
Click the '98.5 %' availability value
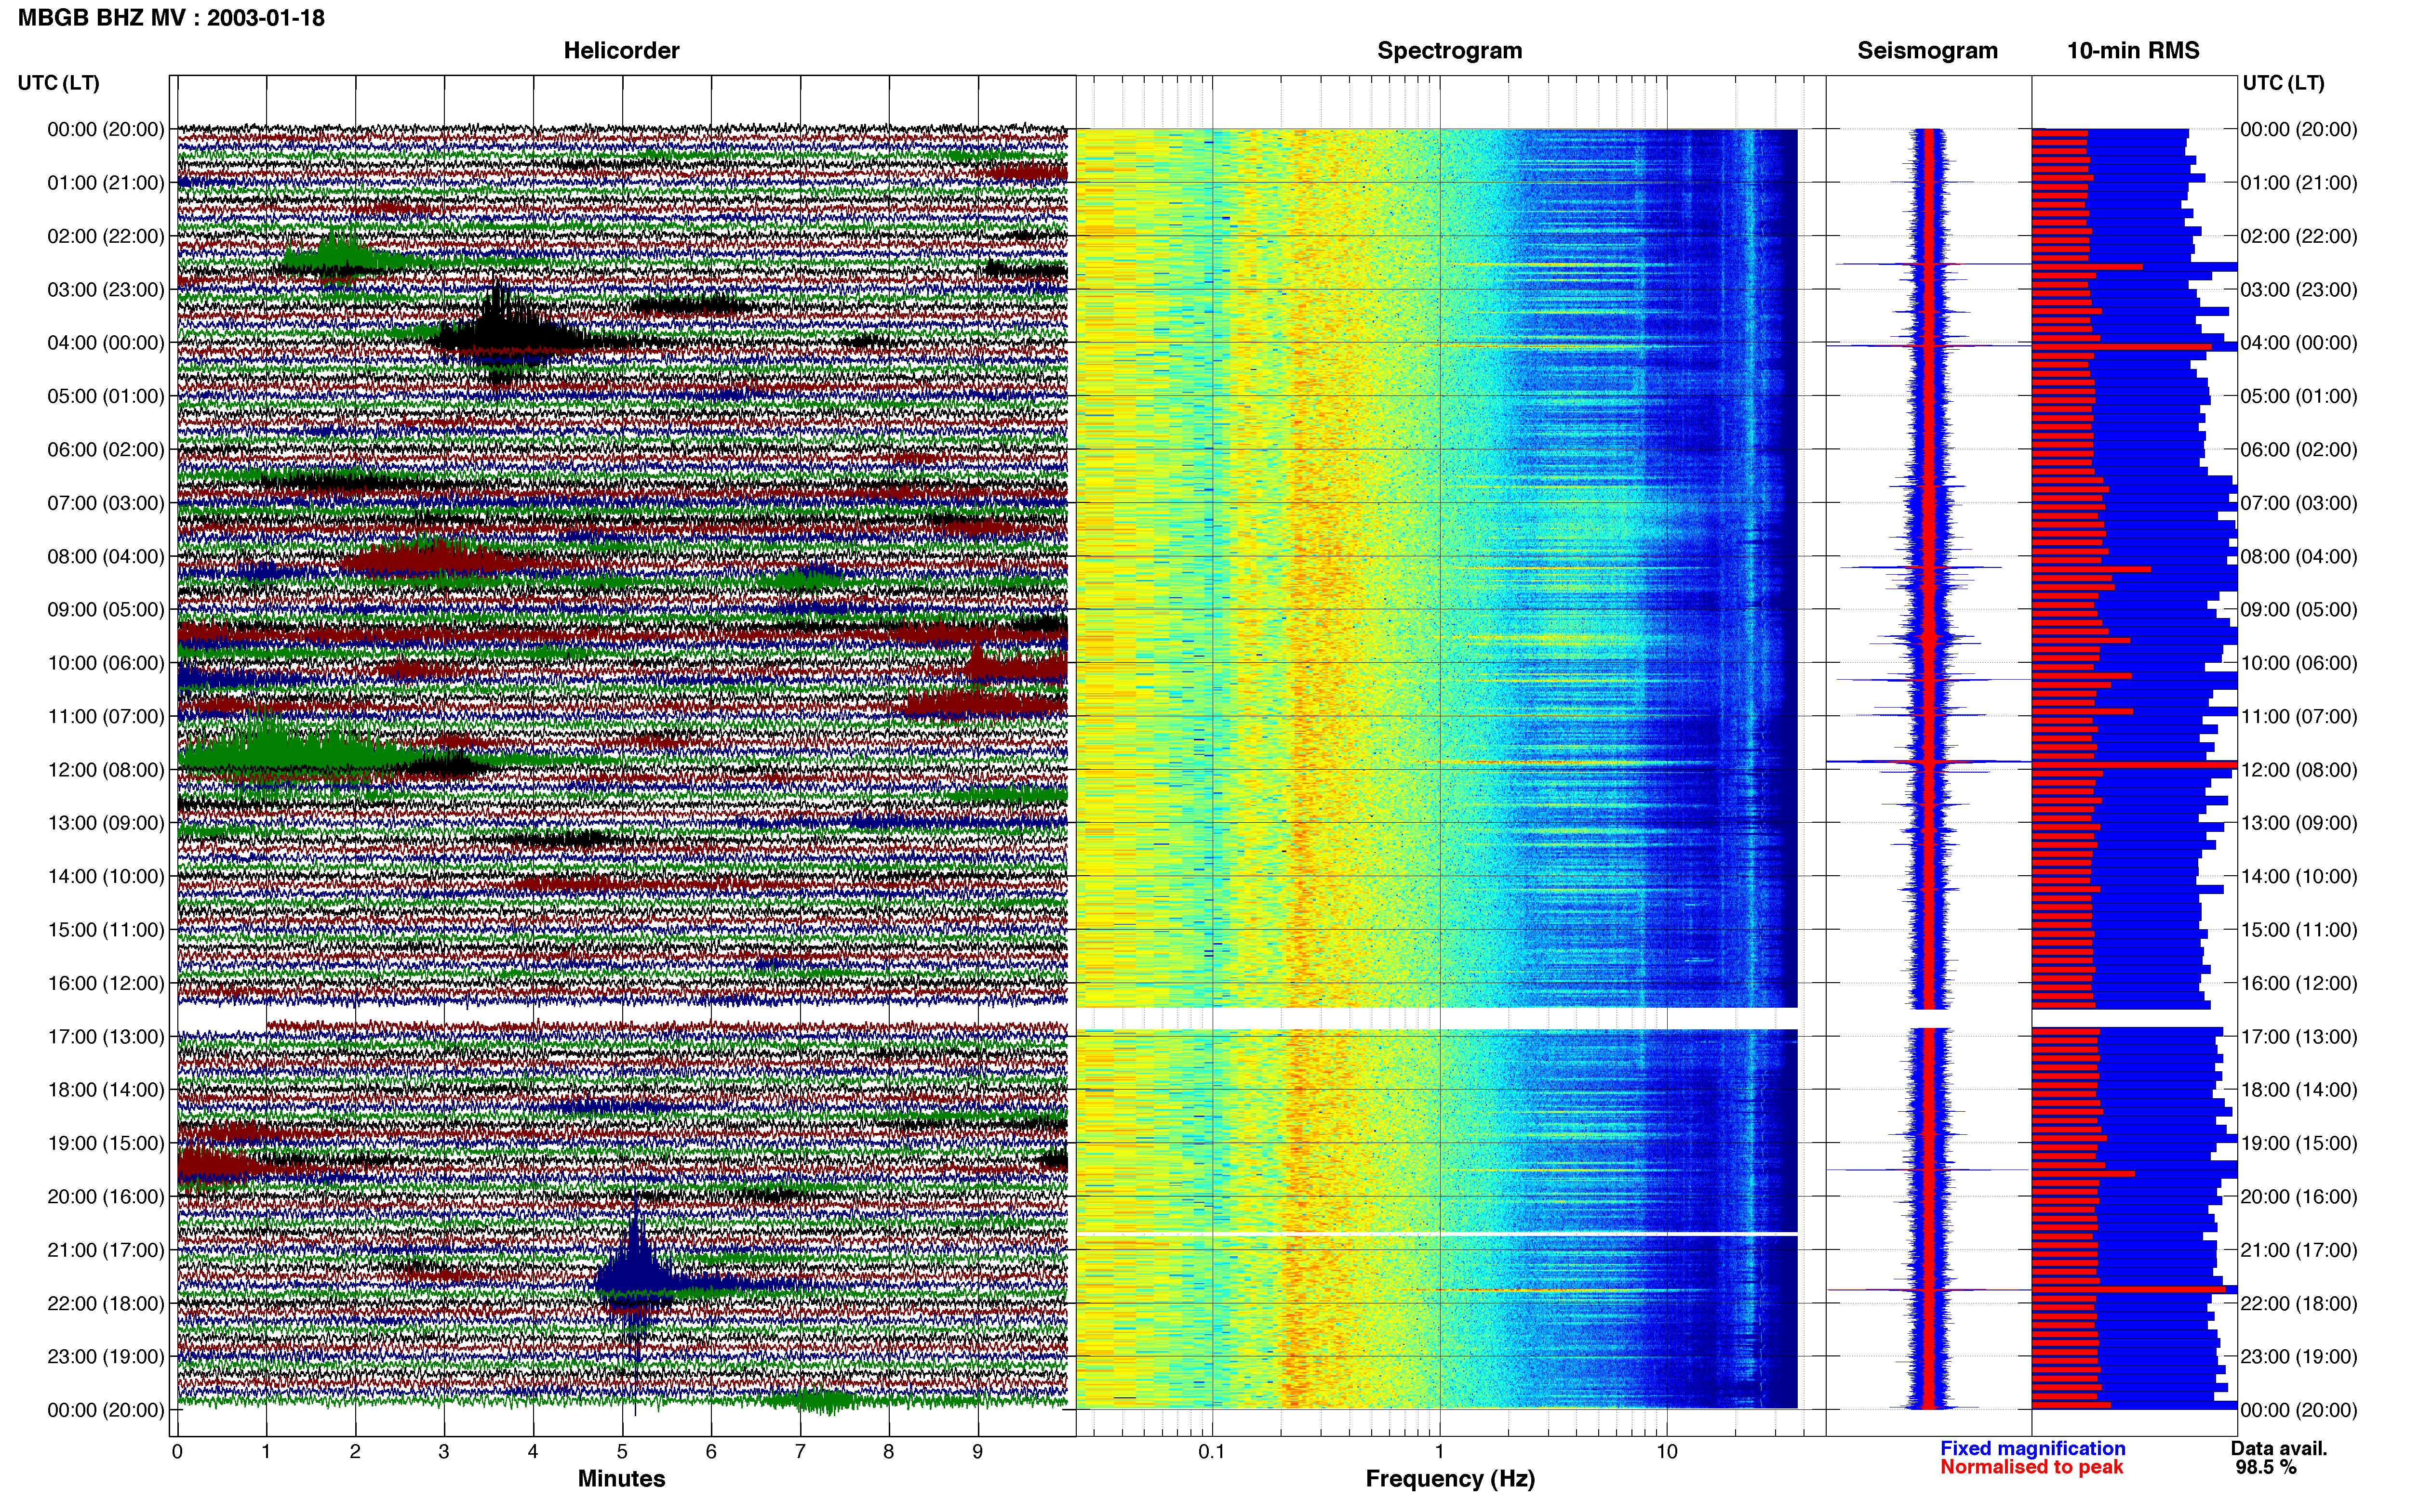[2266, 1468]
